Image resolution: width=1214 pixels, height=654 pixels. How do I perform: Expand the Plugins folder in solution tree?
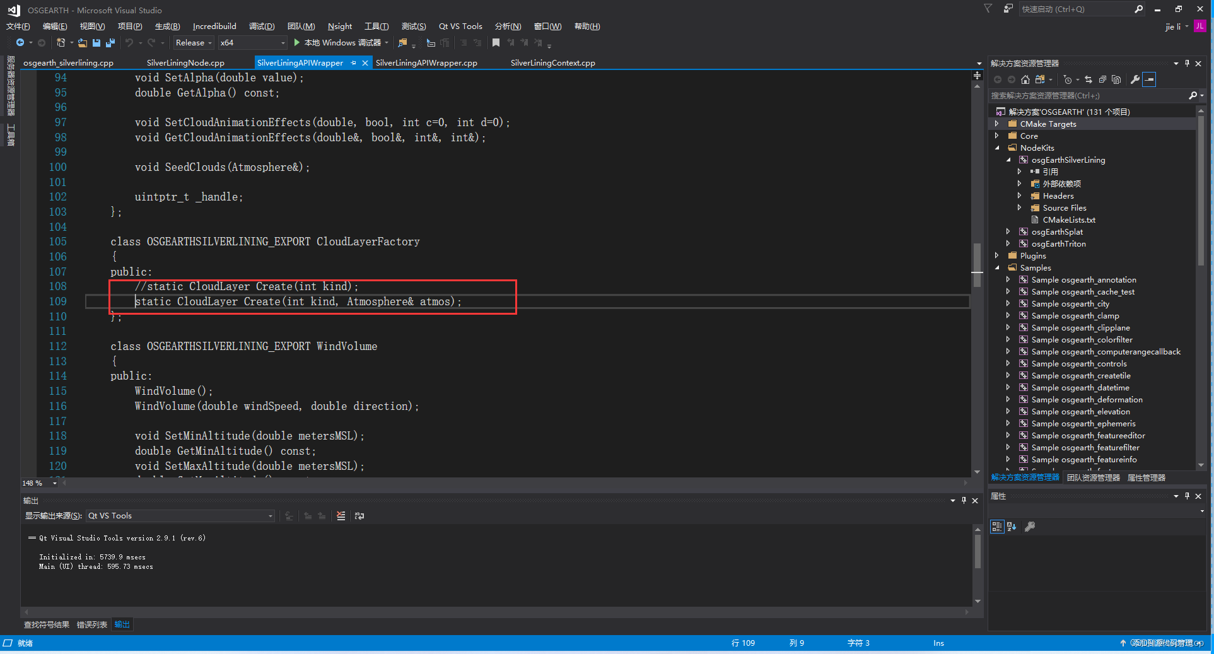(x=997, y=256)
